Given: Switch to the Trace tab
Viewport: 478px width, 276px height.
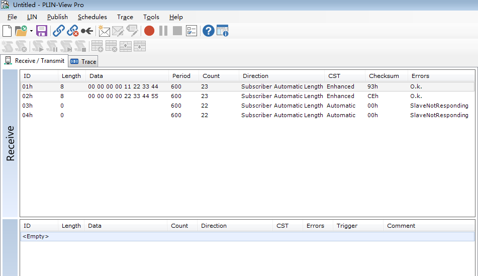Looking at the screenshot, I should [83, 62].
